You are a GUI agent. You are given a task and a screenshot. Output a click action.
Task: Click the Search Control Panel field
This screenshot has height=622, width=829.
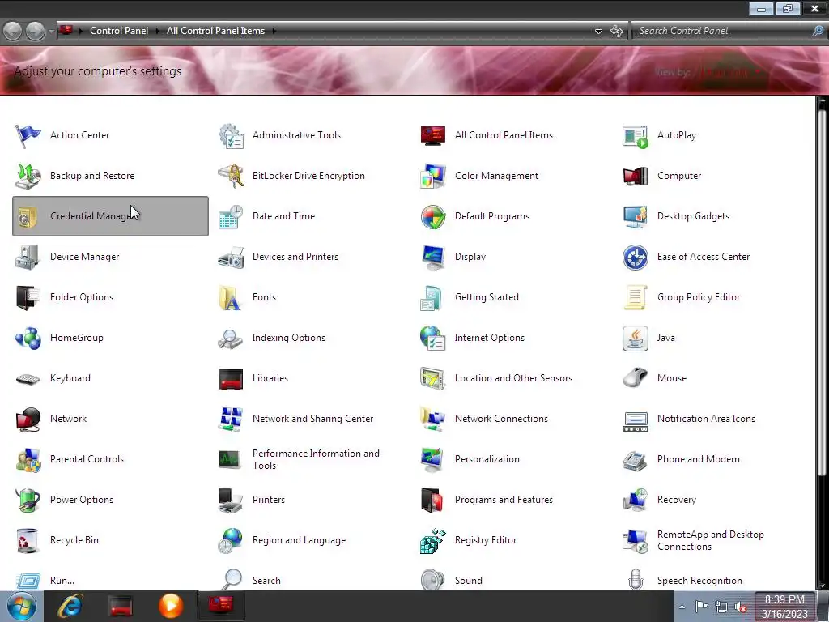(721, 32)
